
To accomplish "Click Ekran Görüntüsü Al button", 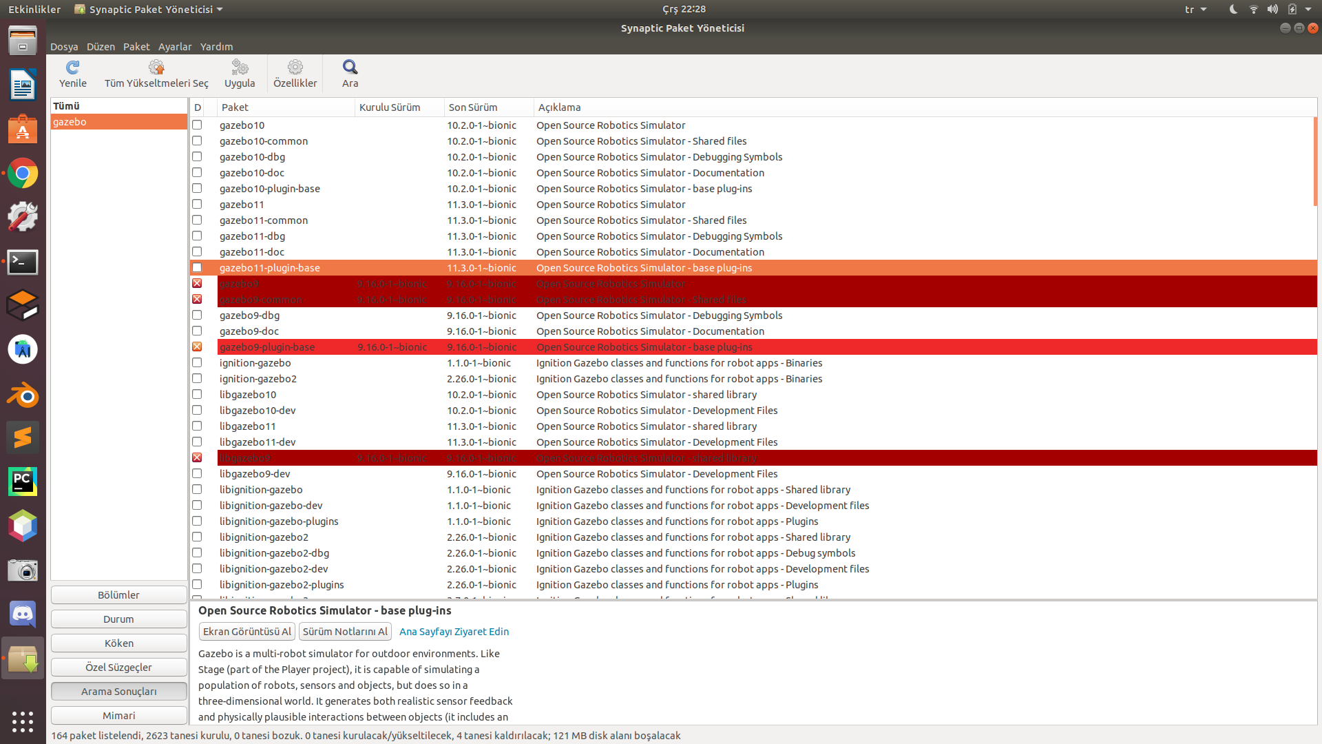I will click(246, 631).
